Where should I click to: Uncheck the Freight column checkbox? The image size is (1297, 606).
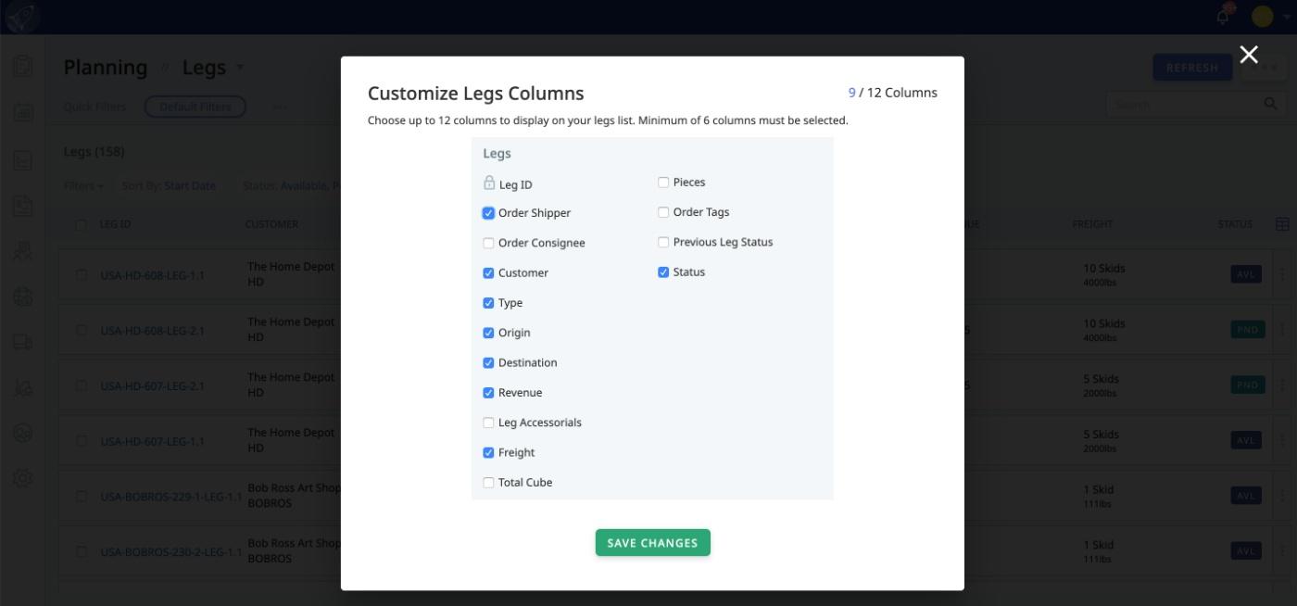(x=488, y=453)
